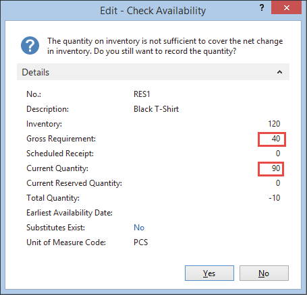This screenshot has height=295, width=307.
Task: Click the Black T-Shirt description
Action: click(x=156, y=109)
